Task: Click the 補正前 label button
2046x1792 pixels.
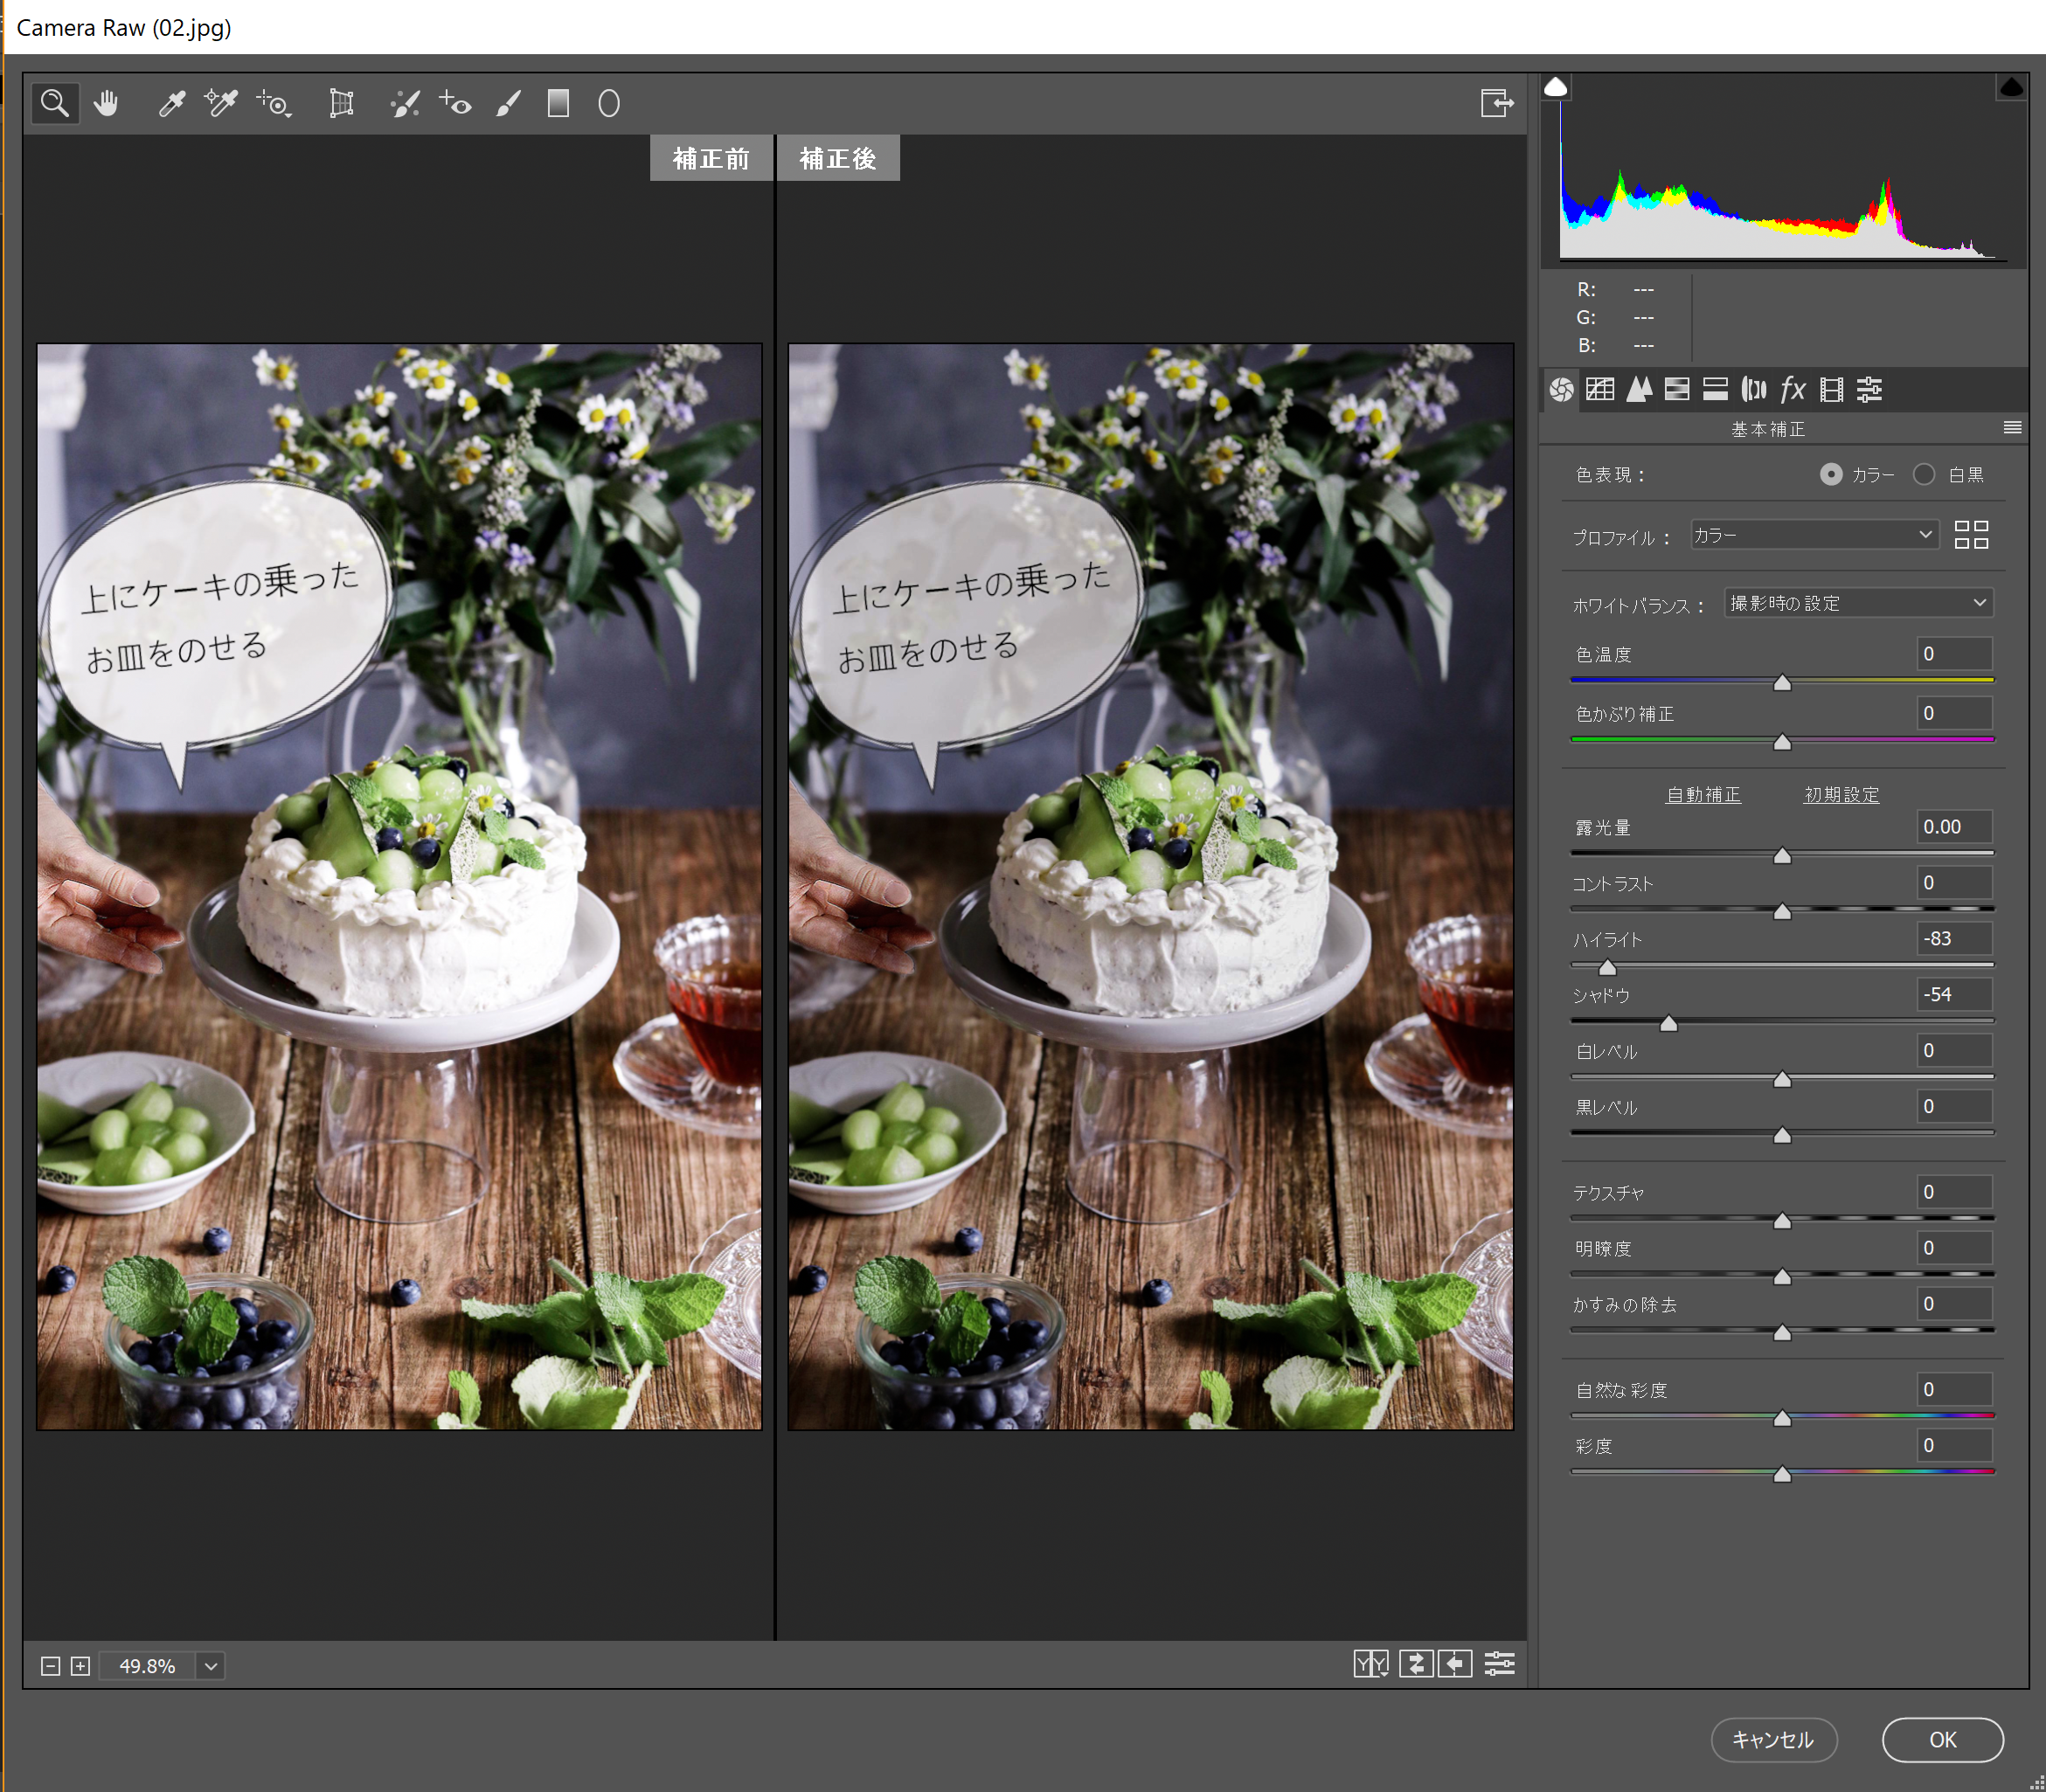Action: pyautogui.click(x=711, y=158)
